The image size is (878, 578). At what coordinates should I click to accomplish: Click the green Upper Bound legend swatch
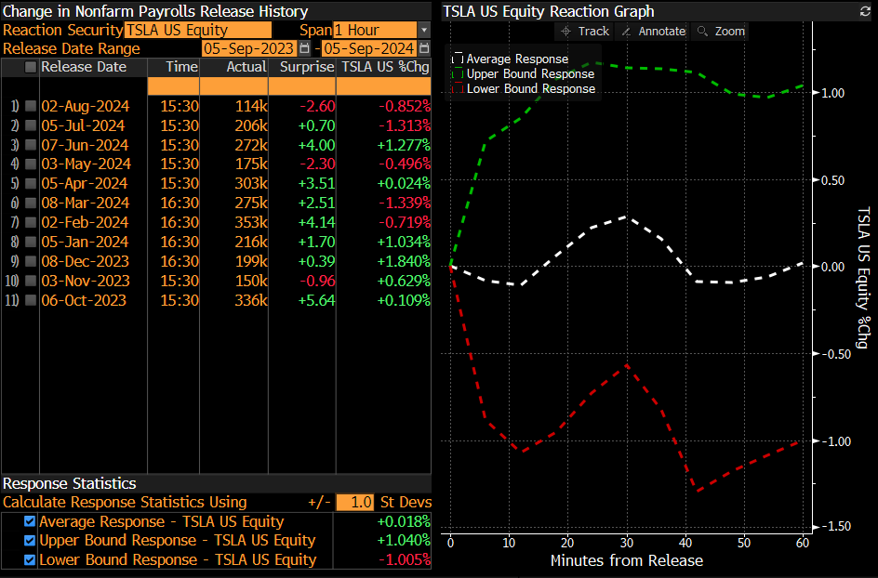click(x=457, y=73)
